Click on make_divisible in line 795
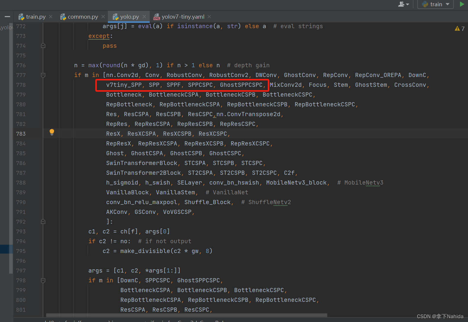This screenshot has width=468, height=322. (145, 251)
